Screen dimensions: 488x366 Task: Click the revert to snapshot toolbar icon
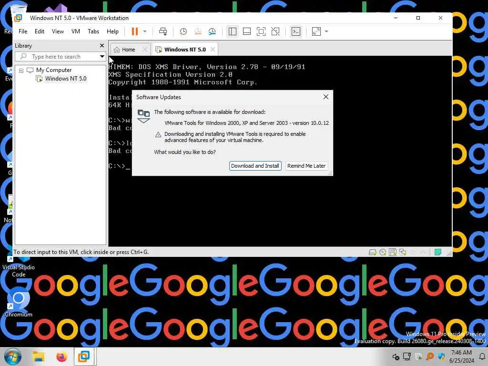pyautogui.click(x=198, y=31)
